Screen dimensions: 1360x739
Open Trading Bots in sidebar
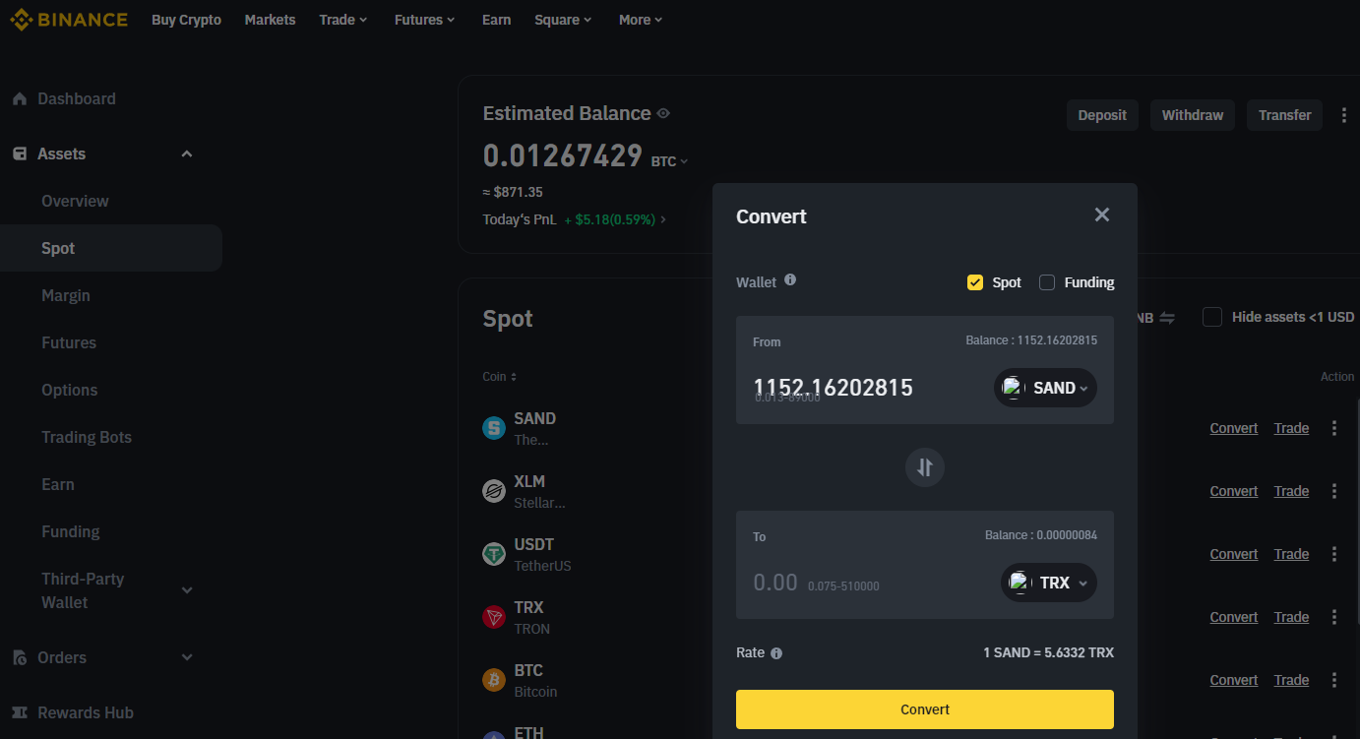click(87, 437)
